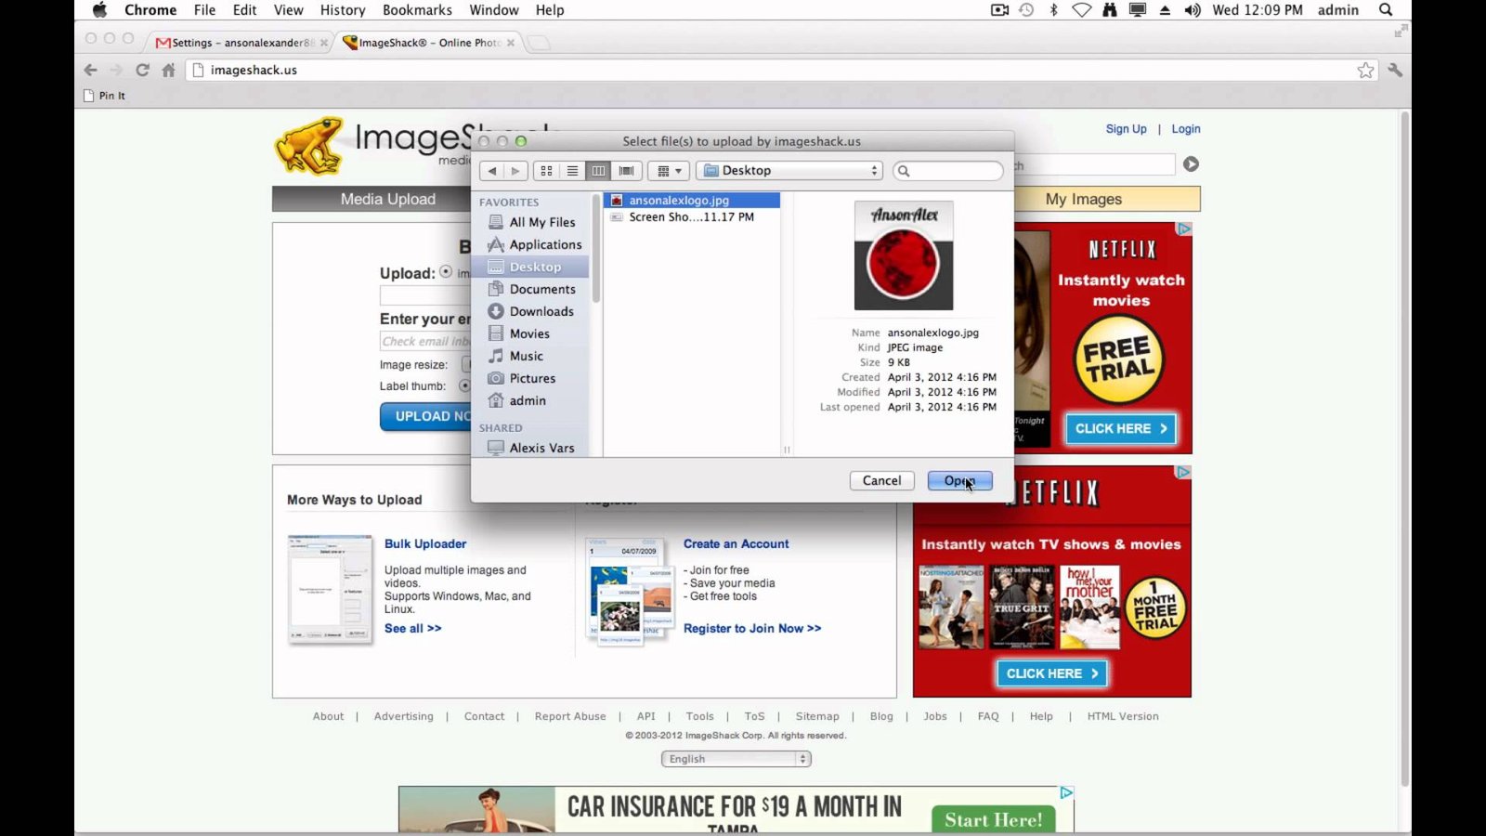1486x836 pixels.
Task: Reload the imageshack.us page
Action: tap(142, 70)
